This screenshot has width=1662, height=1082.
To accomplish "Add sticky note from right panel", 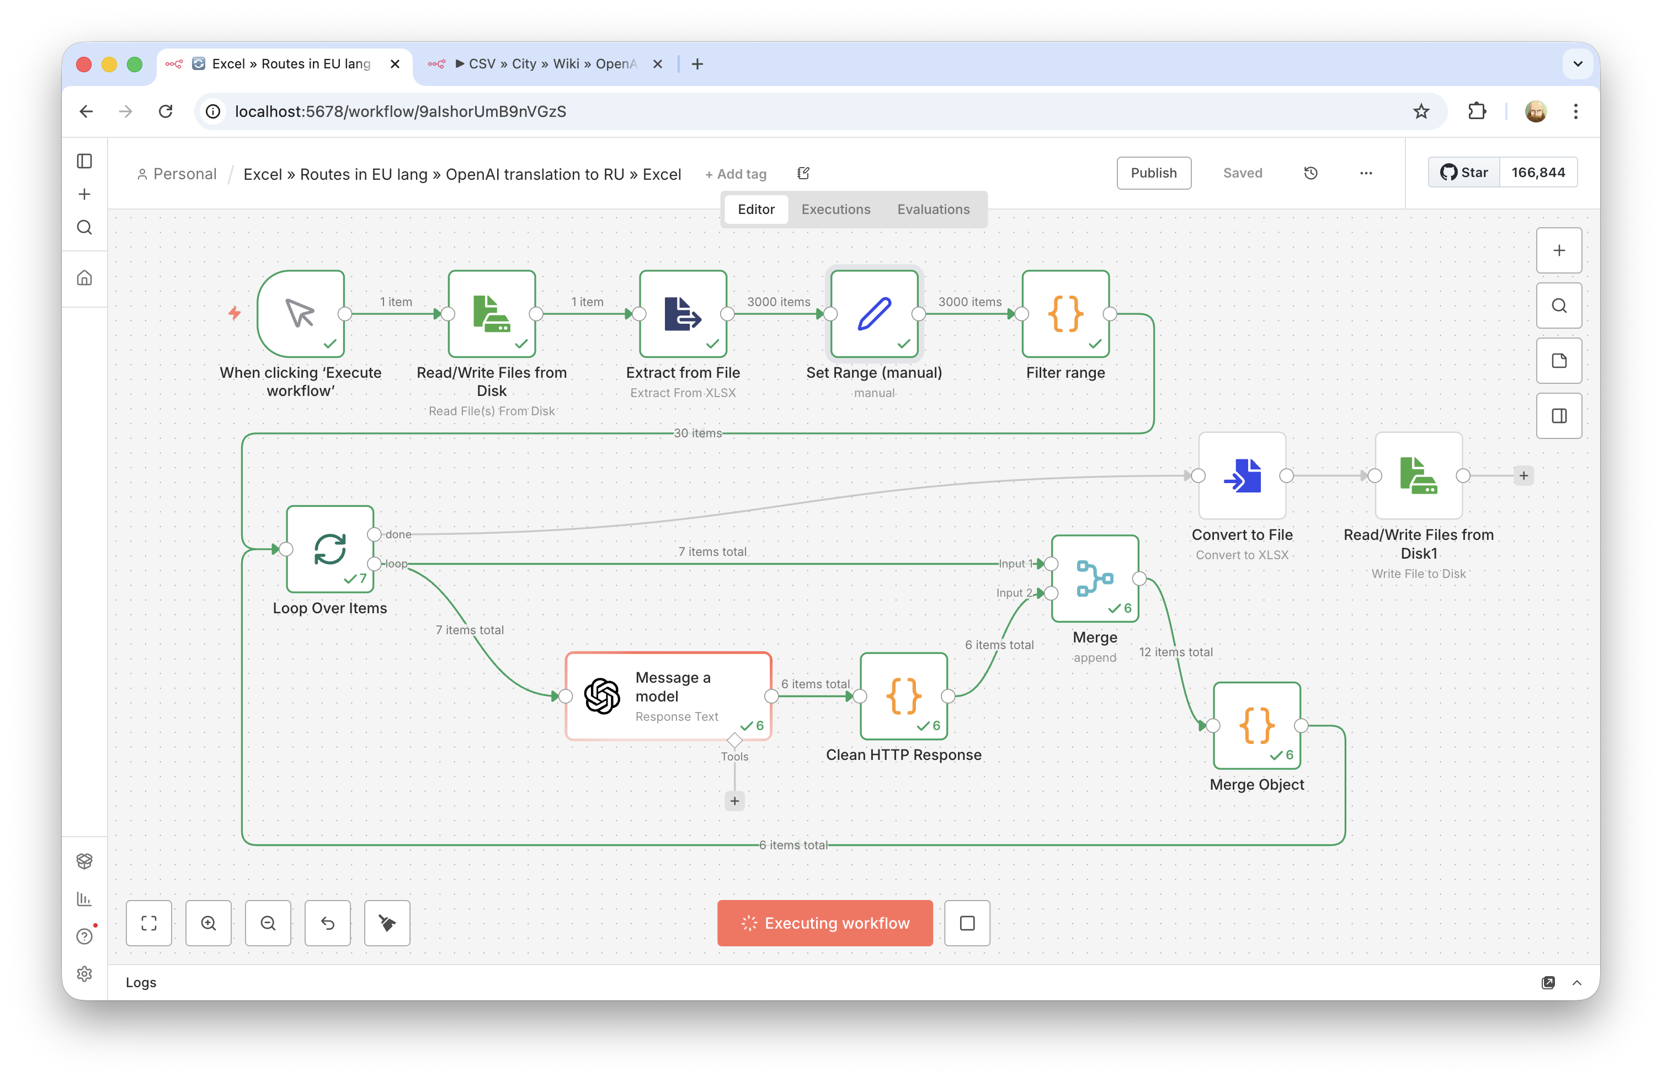I will point(1559,361).
